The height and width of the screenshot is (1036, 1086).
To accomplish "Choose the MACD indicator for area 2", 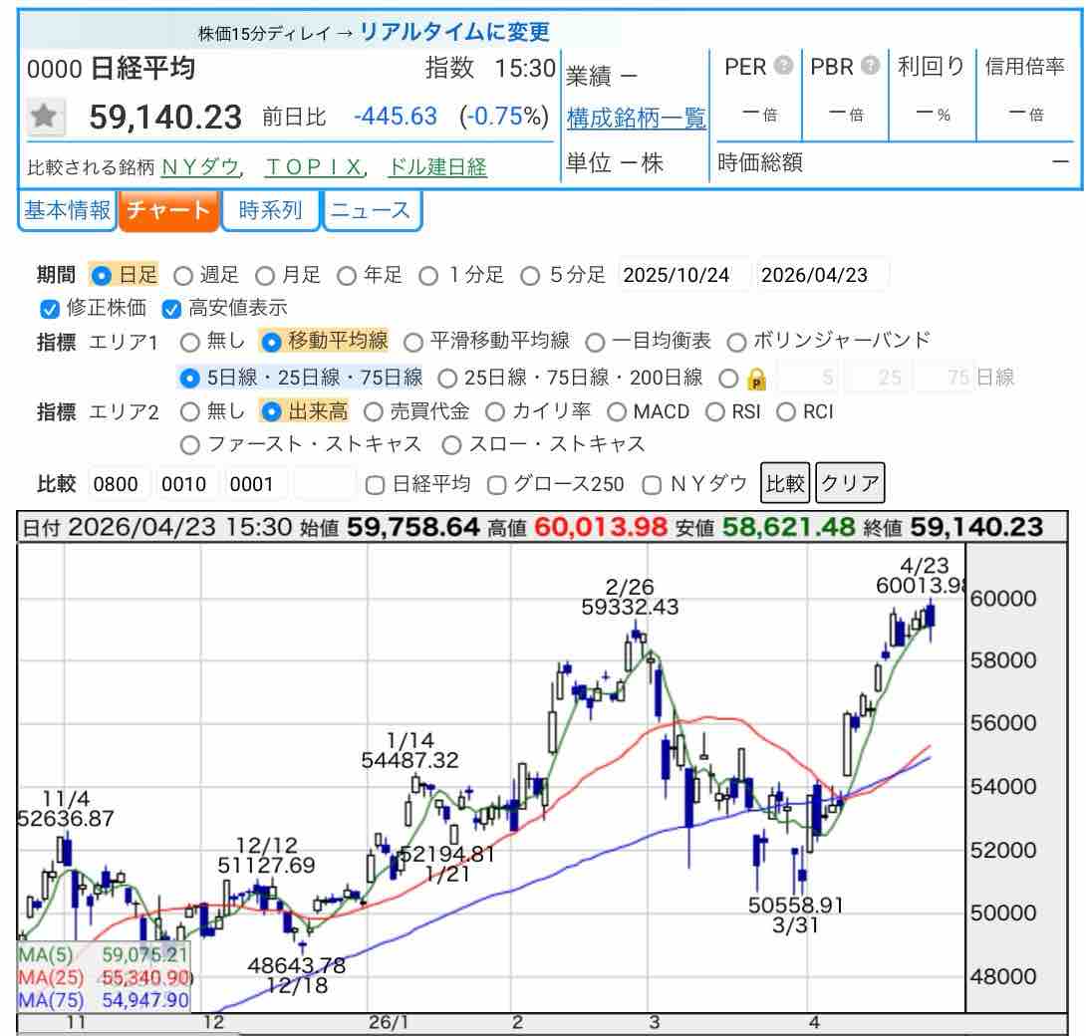I will 616,411.
